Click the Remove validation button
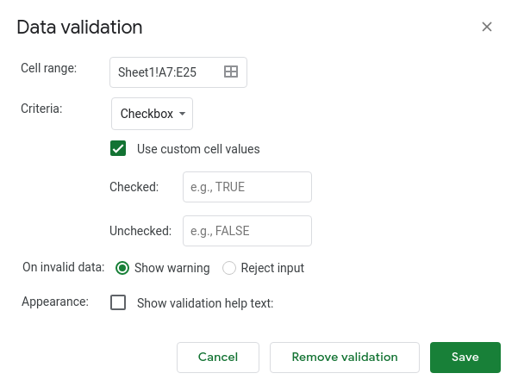The height and width of the screenshot is (392, 518). (345, 358)
